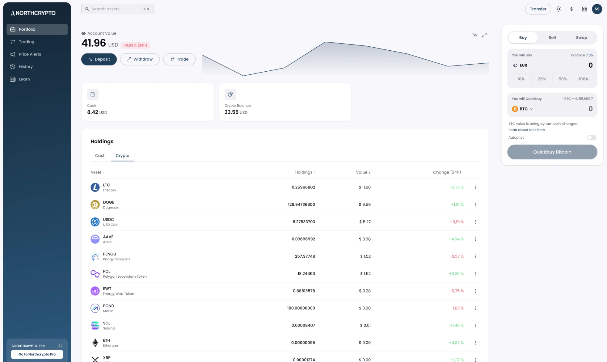Click the Transfer button
607x362 pixels.
pyautogui.click(x=538, y=9)
